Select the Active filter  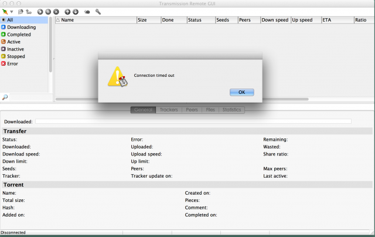[x=24, y=42]
